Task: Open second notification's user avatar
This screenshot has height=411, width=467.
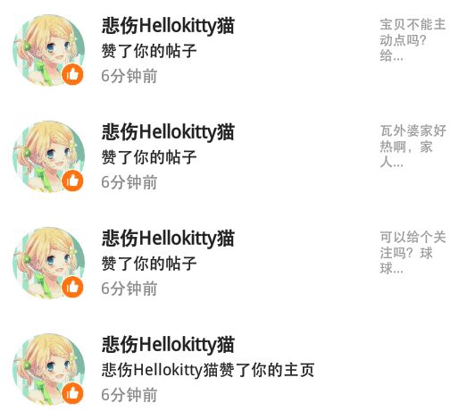Action: [48, 156]
